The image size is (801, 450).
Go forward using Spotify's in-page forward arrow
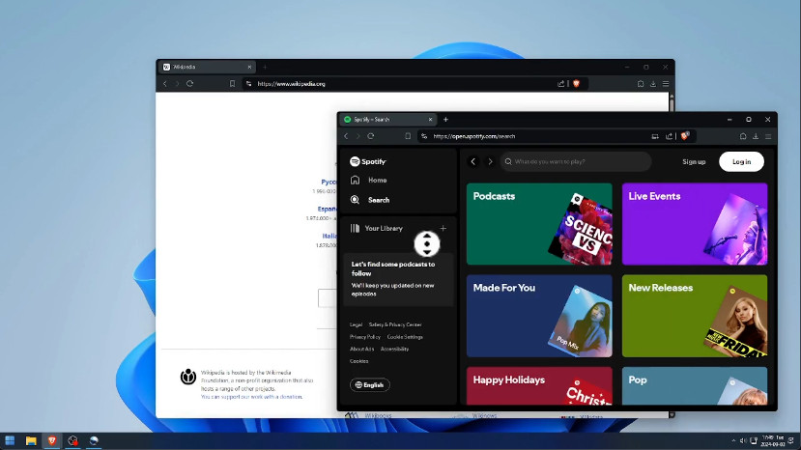(490, 161)
